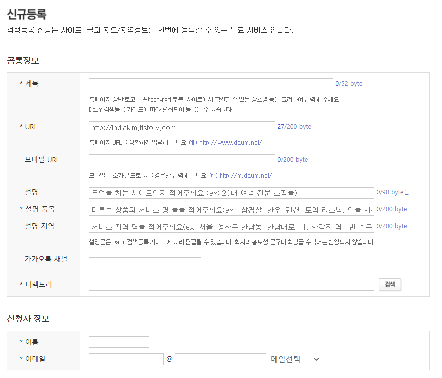Click the http://www.daum.net/ example link
Viewport: 442px width, 378px height.
pos(230,143)
